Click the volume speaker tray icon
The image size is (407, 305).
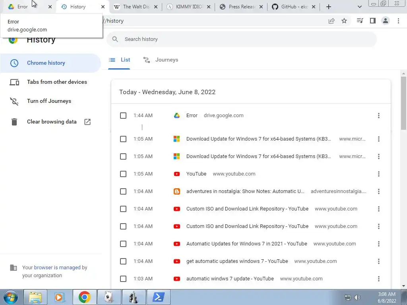357,297
